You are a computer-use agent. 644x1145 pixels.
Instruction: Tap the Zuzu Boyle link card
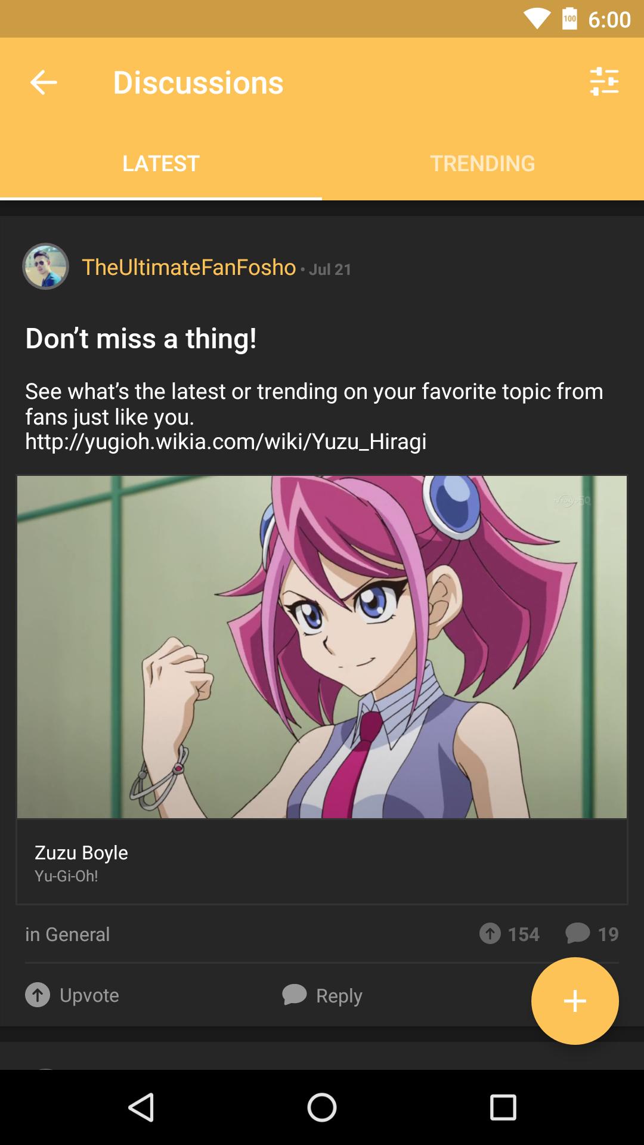click(x=322, y=863)
